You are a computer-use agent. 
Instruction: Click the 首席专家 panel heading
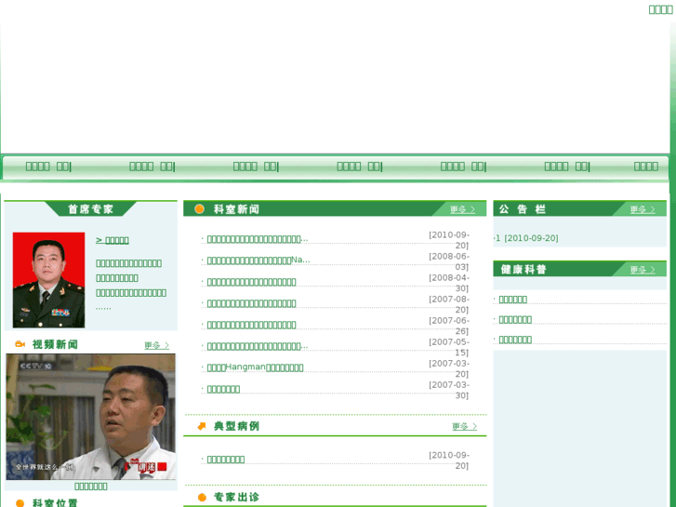(x=90, y=209)
